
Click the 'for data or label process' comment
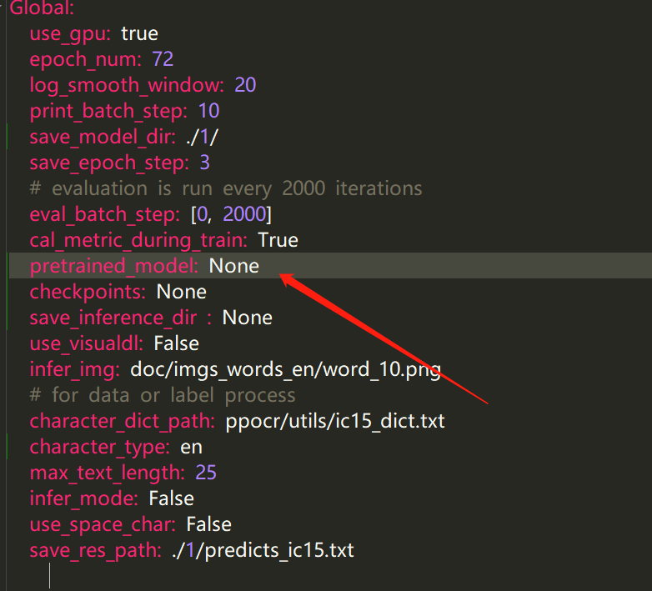pyautogui.click(x=163, y=395)
